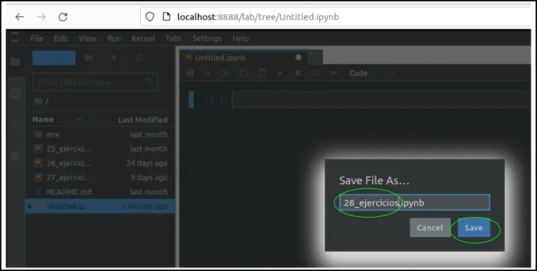The height and width of the screenshot is (271, 537).
Task: Open the View menu
Action: click(87, 38)
